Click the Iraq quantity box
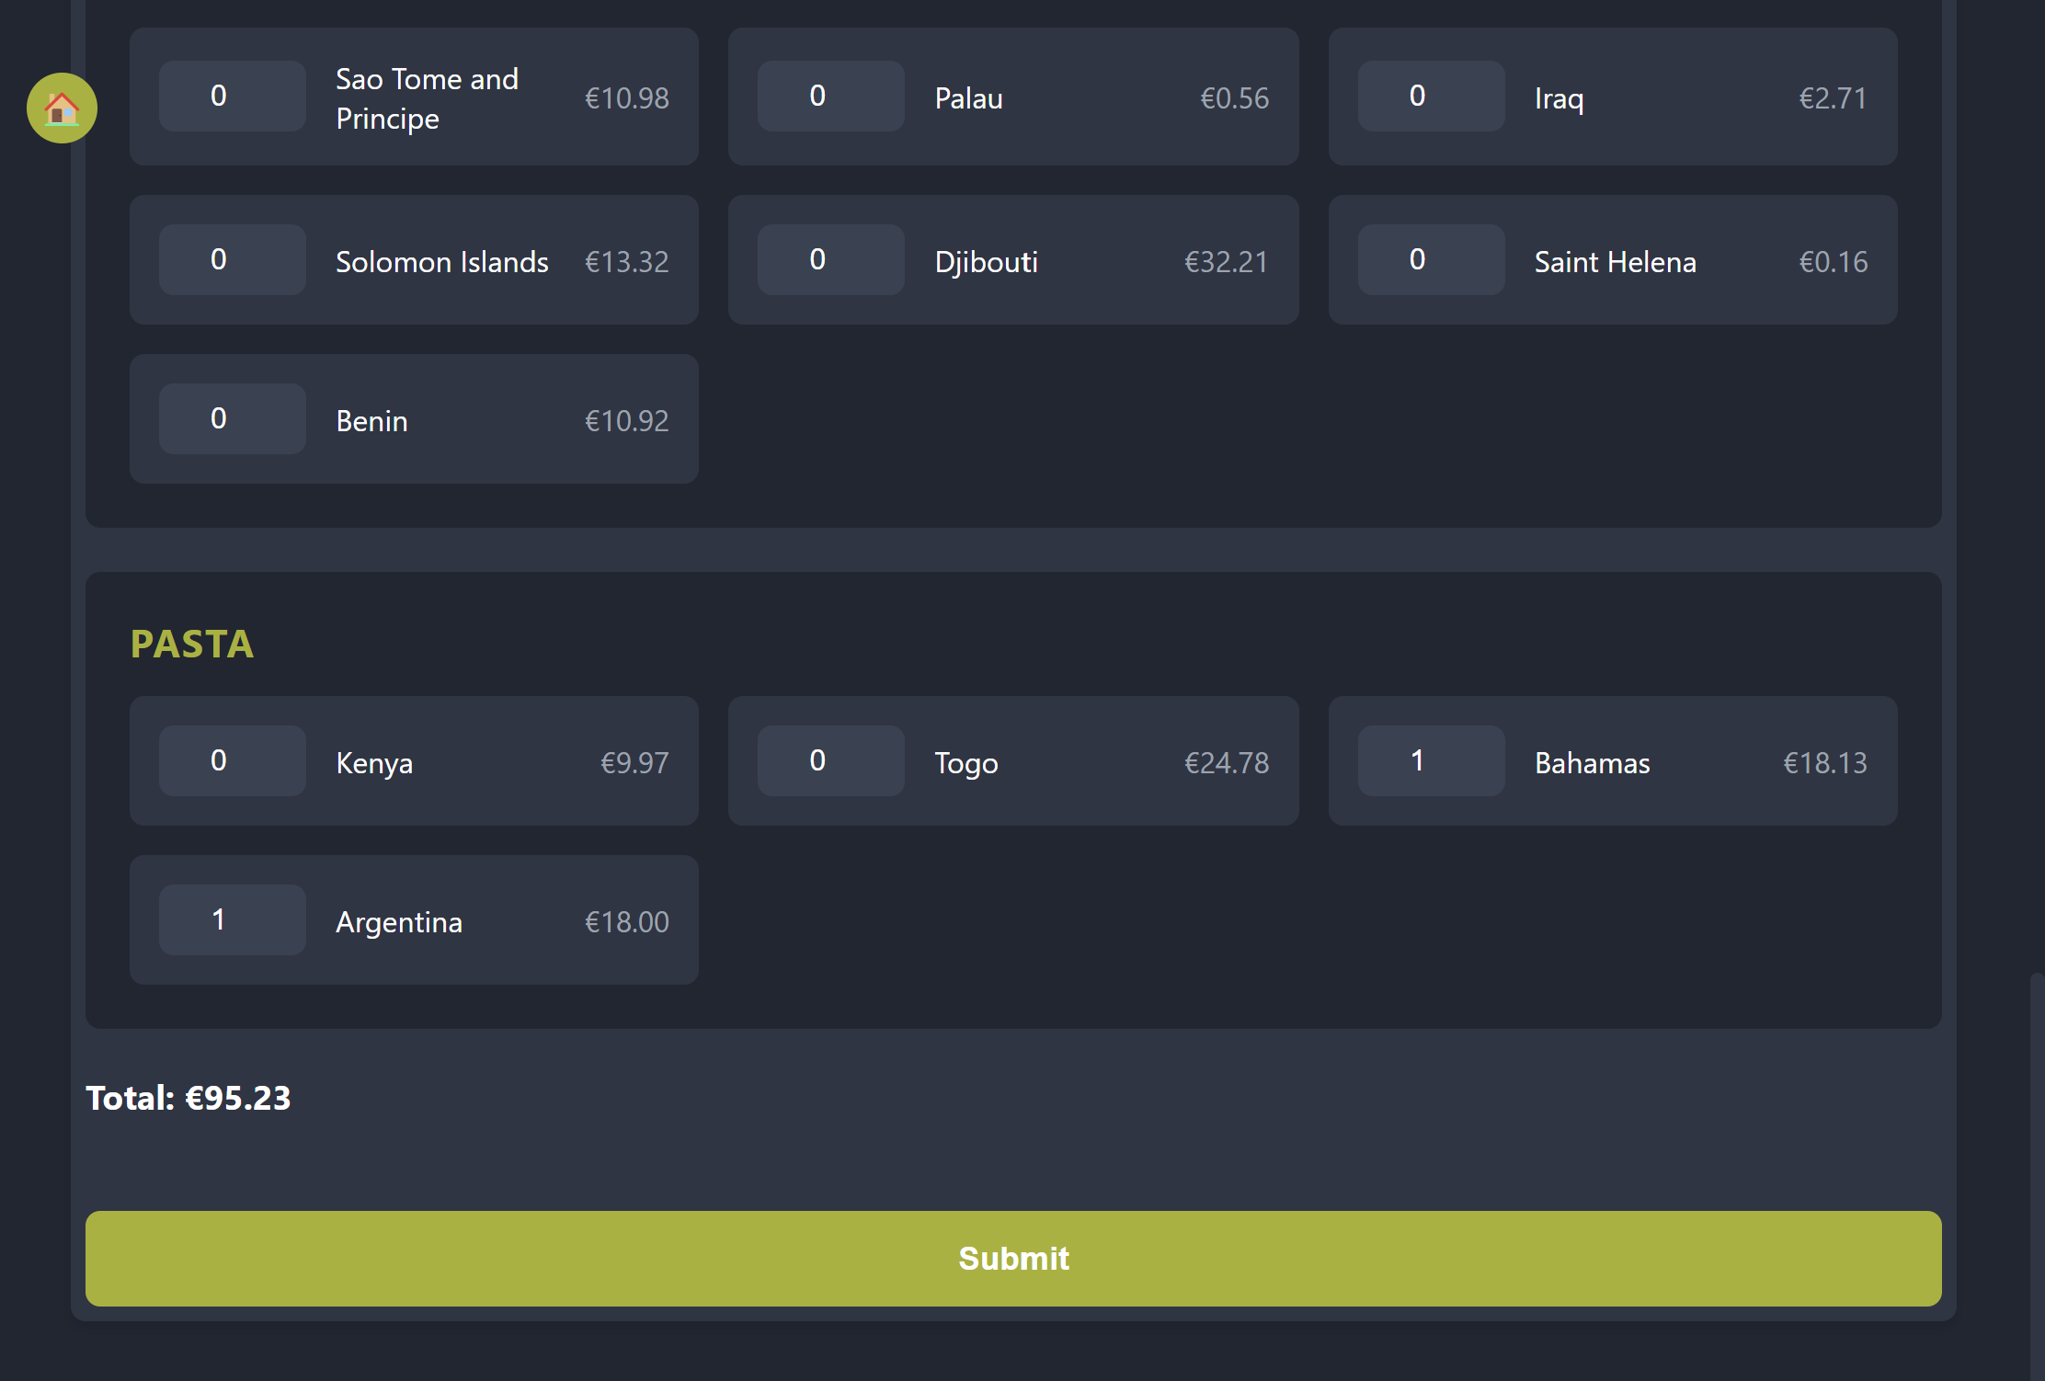The image size is (2045, 1381). (x=1430, y=96)
